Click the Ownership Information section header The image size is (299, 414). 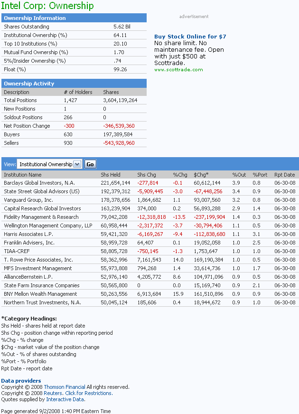point(74,18)
